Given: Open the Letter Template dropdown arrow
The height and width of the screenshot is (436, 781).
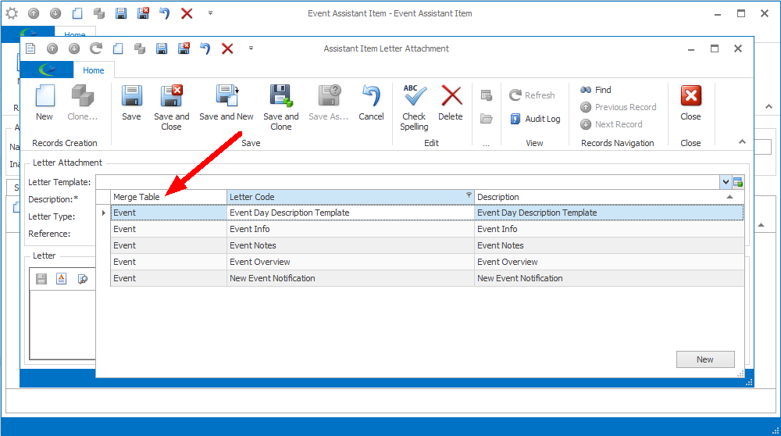Looking at the screenshot, I should point(726,182).
